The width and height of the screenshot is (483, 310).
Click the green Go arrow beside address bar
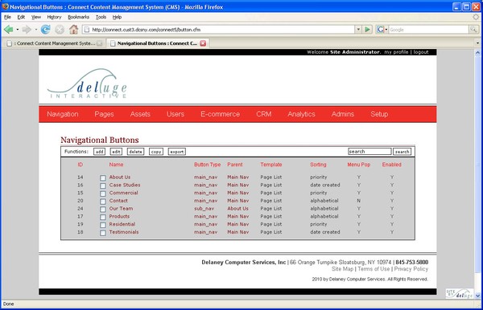click(x=367, y=30)
